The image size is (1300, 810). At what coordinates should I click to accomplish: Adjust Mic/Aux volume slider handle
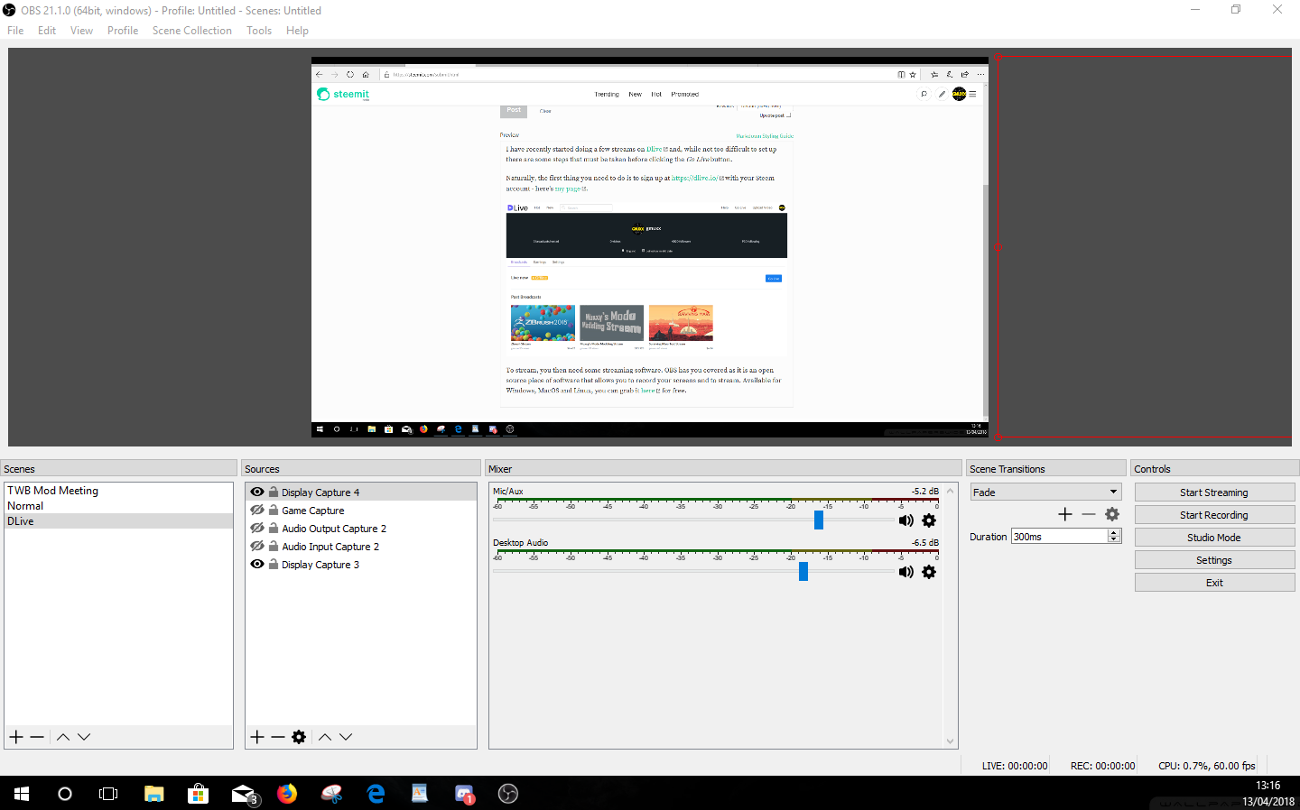(x=819, y=520)
